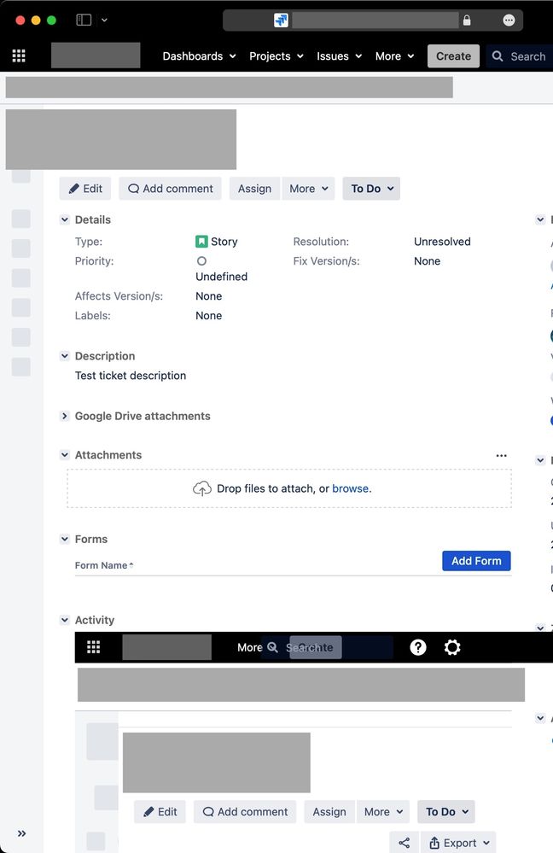Image resolution: width=553 pixels, height=853 pixels.
Task: Open the Projects menu
Action: pos(276,56)
